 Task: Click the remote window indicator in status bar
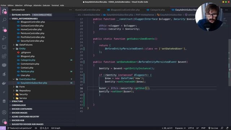coord(3,128)
